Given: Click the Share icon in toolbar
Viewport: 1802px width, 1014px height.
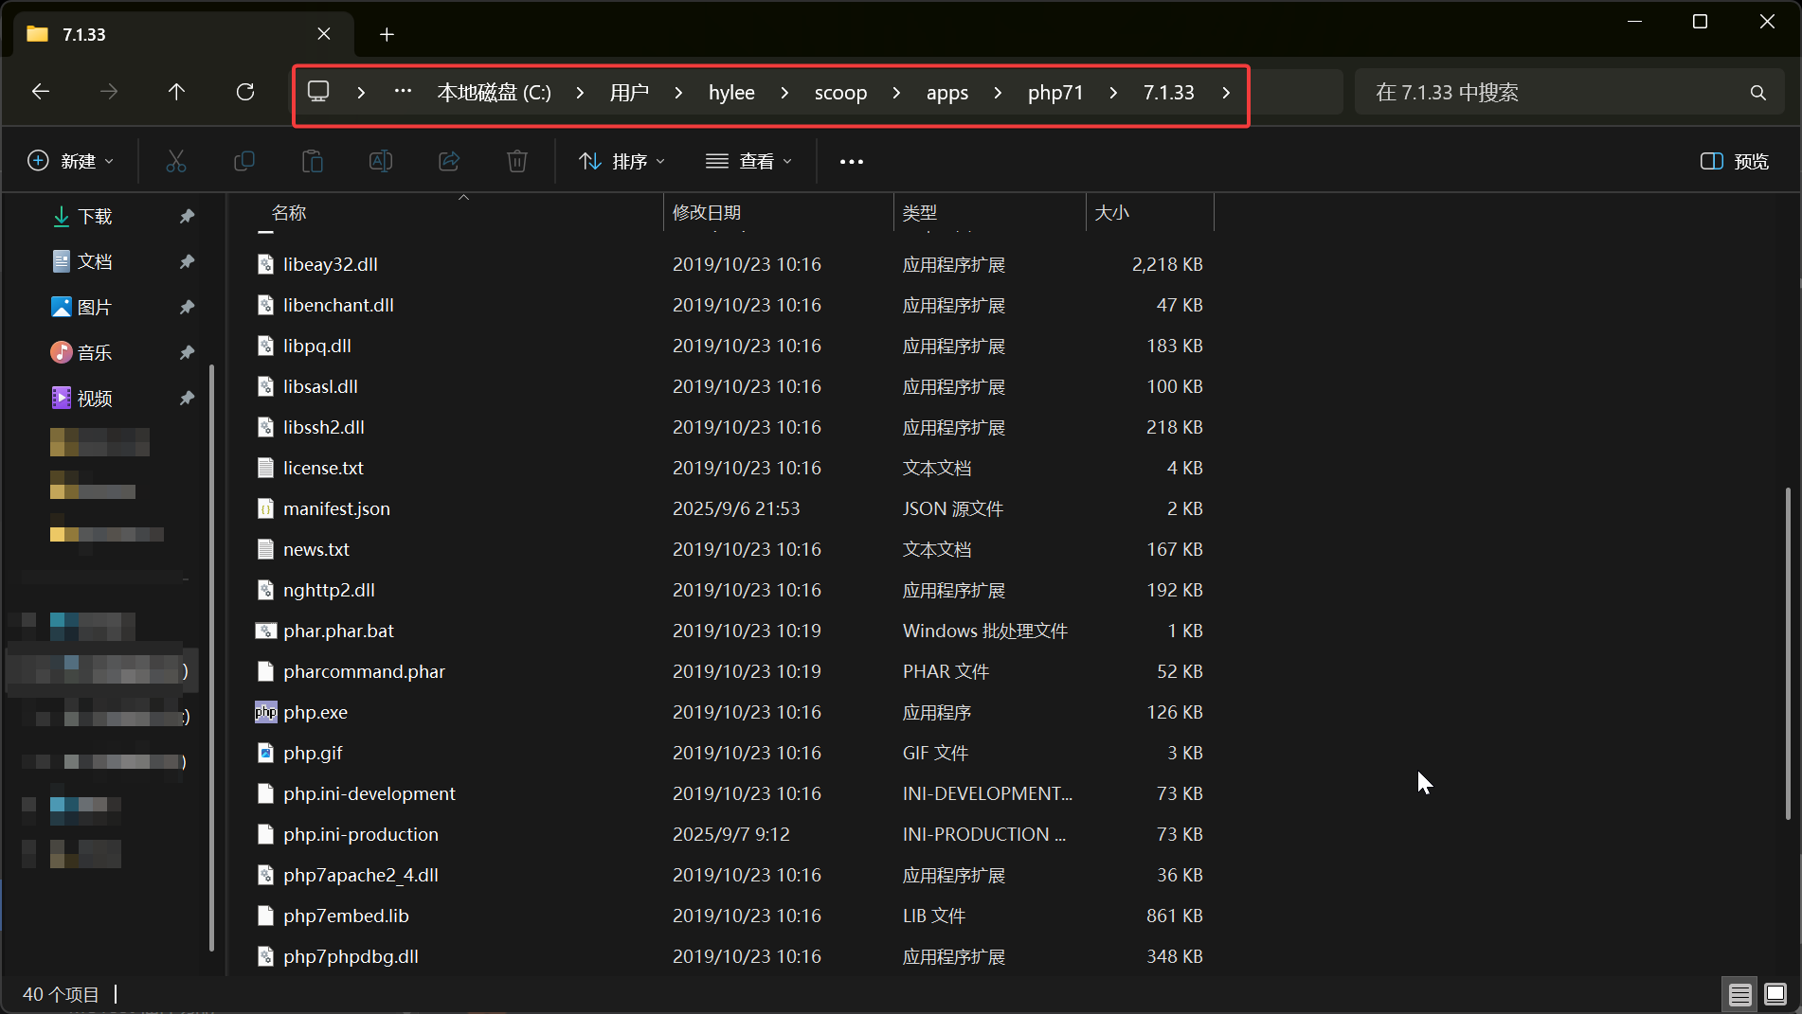Looking at the screenshot, I should pos(449,161).
